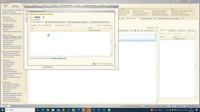This screenshot has height=112, width=200.
Task: Click dialog list vertical scrollbar down arrow
Action: tap(111, 55)
